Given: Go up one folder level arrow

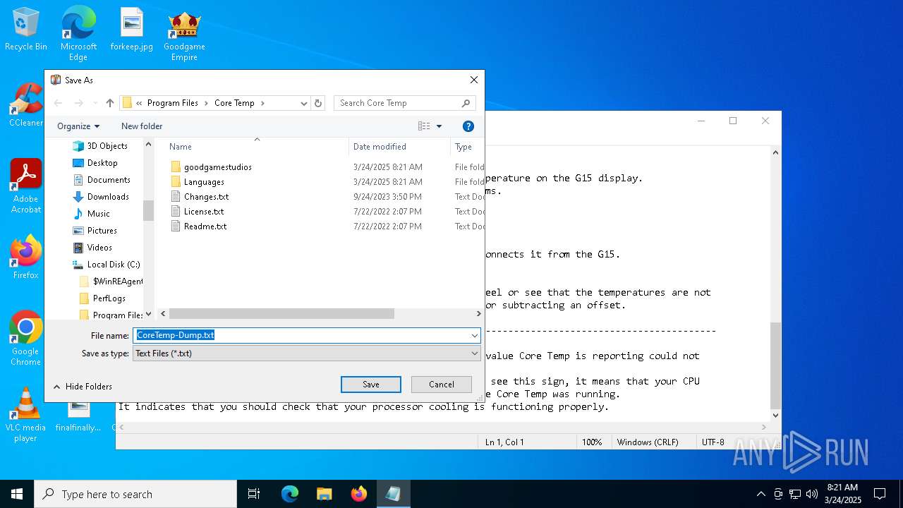Looking at the screenshot, I should tap(110, 103).
